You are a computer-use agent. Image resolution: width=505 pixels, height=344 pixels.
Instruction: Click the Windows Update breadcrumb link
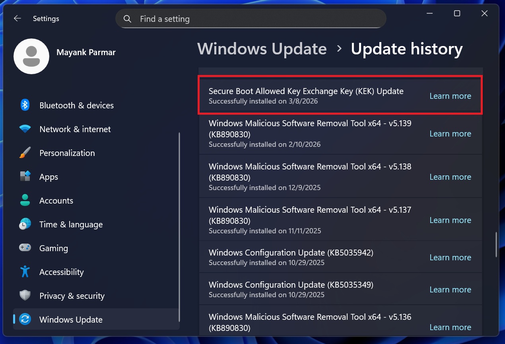262,48
